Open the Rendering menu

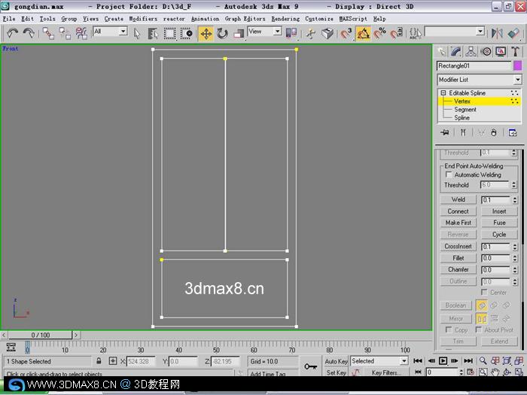click(285, 19)
